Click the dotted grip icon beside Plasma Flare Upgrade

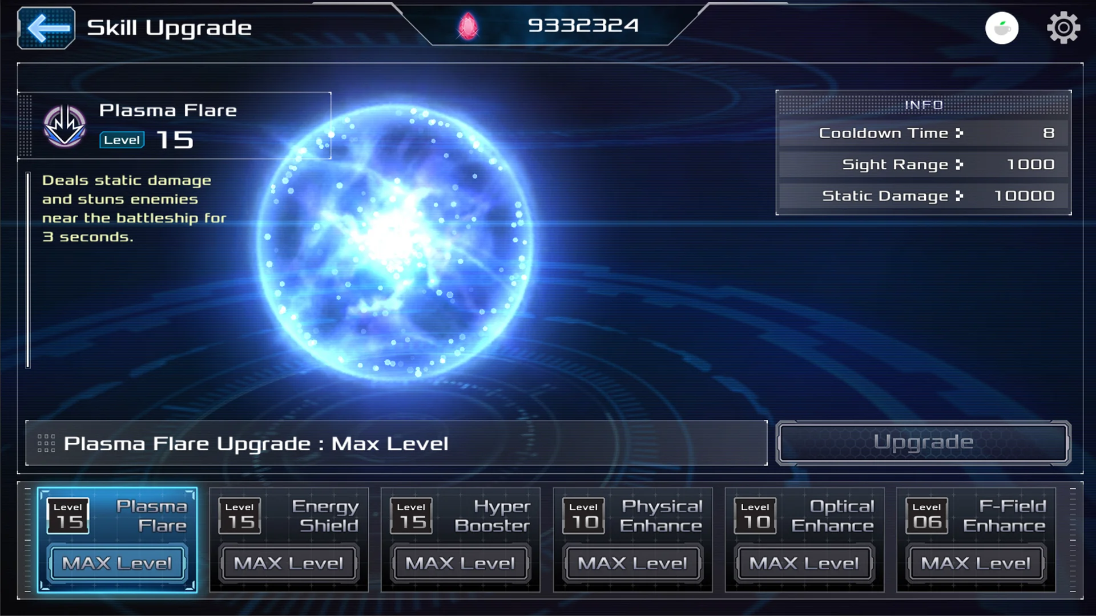(x=46, y=443)
